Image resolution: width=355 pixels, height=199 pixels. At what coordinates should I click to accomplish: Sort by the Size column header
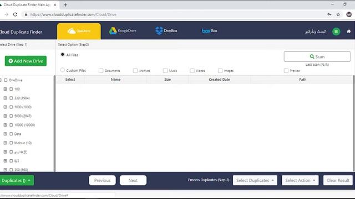pos(168,80)
